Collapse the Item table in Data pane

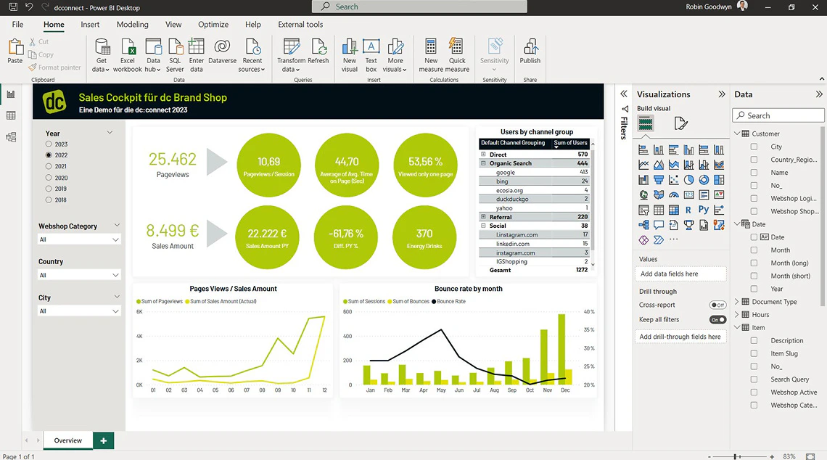point(737,327)
